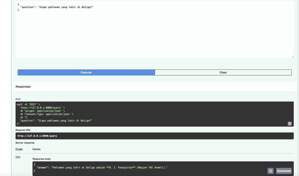Click the "question" line in request editor
Image resolution: width=299 pixels, height=176 pixels.
57,7
